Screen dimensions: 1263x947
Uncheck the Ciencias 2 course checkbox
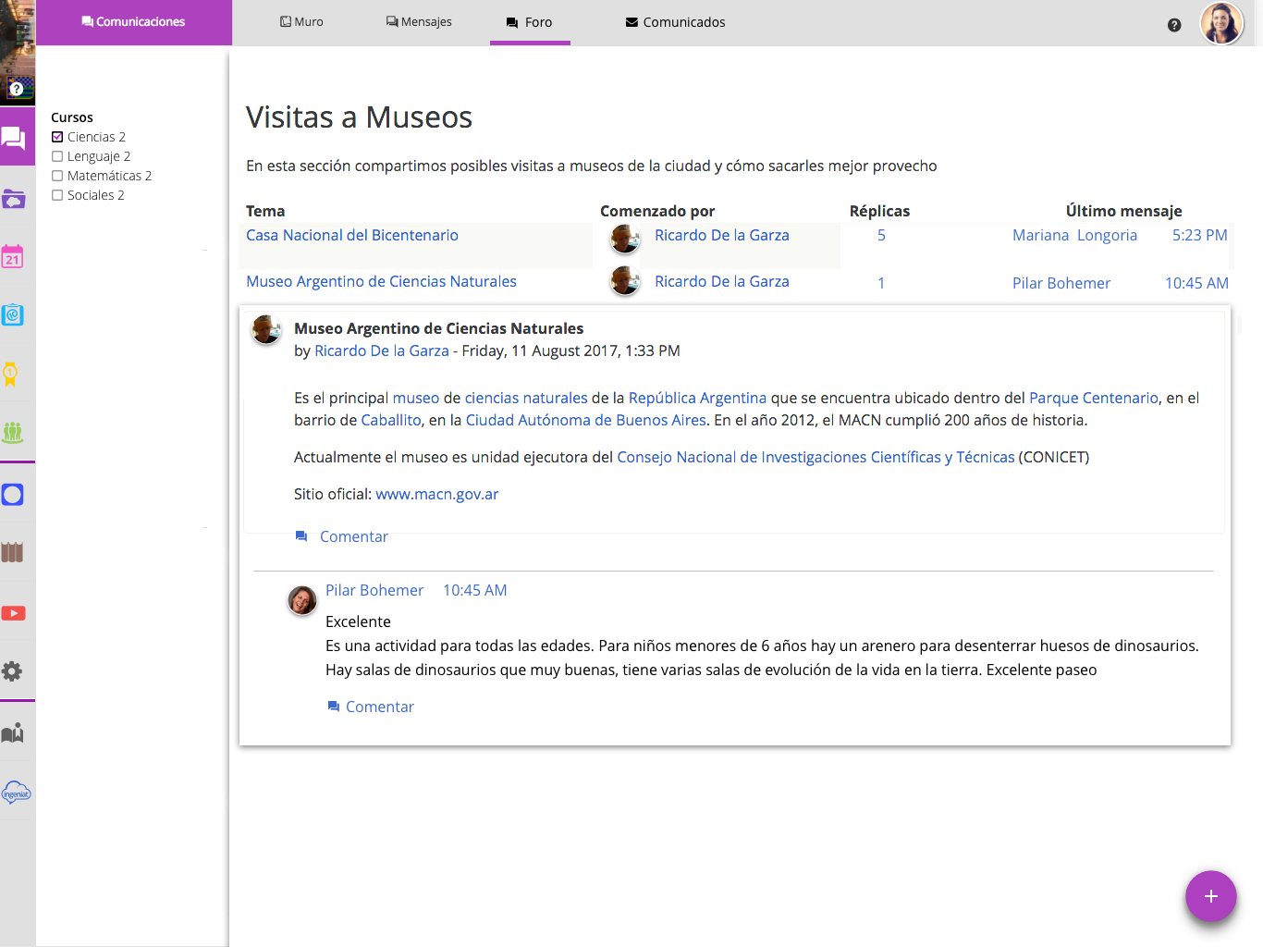click(x=57, y=137)
